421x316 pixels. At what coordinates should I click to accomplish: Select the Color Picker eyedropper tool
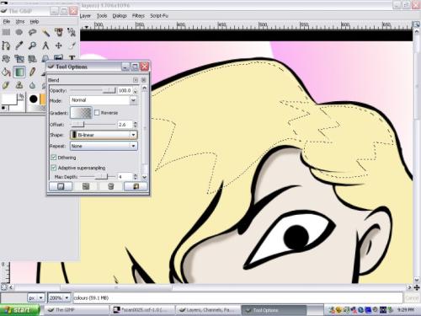(19, 46)
